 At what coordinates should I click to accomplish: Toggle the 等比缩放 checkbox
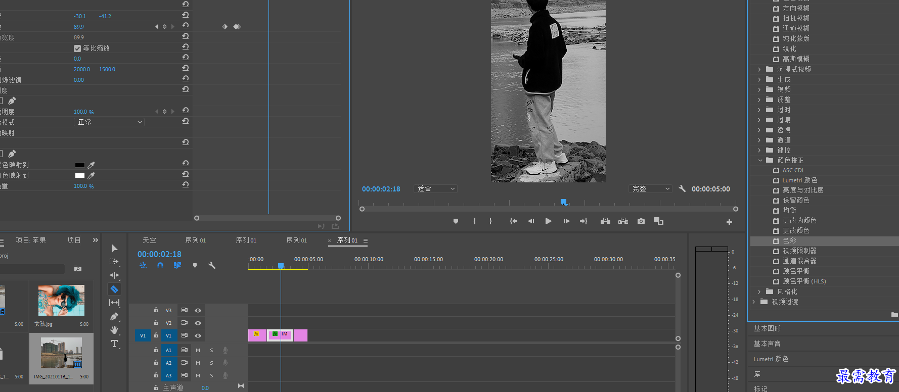click(x=77, y=48)
